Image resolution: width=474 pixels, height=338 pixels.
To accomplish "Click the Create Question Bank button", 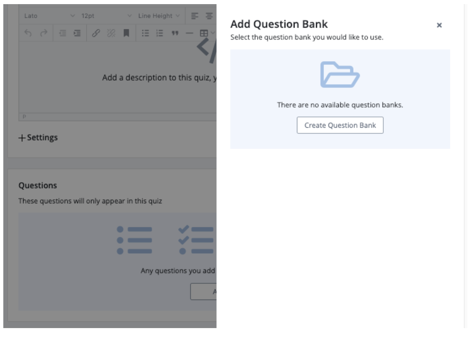I will click(340, 125).
